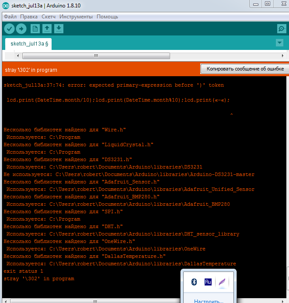
Task: Open the Serial Monitor magnifier icon
Action: (x=281, y=29)
